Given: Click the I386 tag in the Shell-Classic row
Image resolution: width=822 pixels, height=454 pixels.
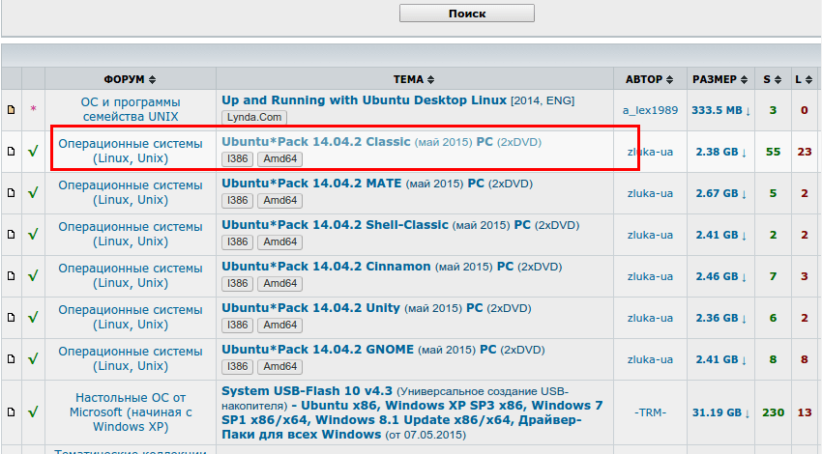Looking at the screenshot, I should [238, 241].
